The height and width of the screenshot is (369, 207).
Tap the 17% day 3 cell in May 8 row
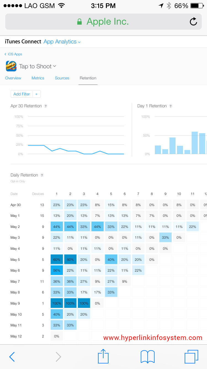click(x=84, y=292)
